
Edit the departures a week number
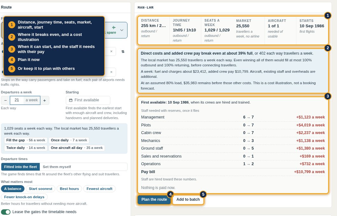pyautogui.click(x=17, y=100)
